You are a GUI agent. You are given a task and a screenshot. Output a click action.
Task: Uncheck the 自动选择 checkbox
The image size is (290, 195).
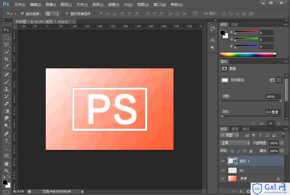tap(22, 13)
